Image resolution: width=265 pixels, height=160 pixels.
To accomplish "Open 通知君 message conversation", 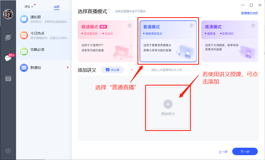I will [x=44, y=19].
